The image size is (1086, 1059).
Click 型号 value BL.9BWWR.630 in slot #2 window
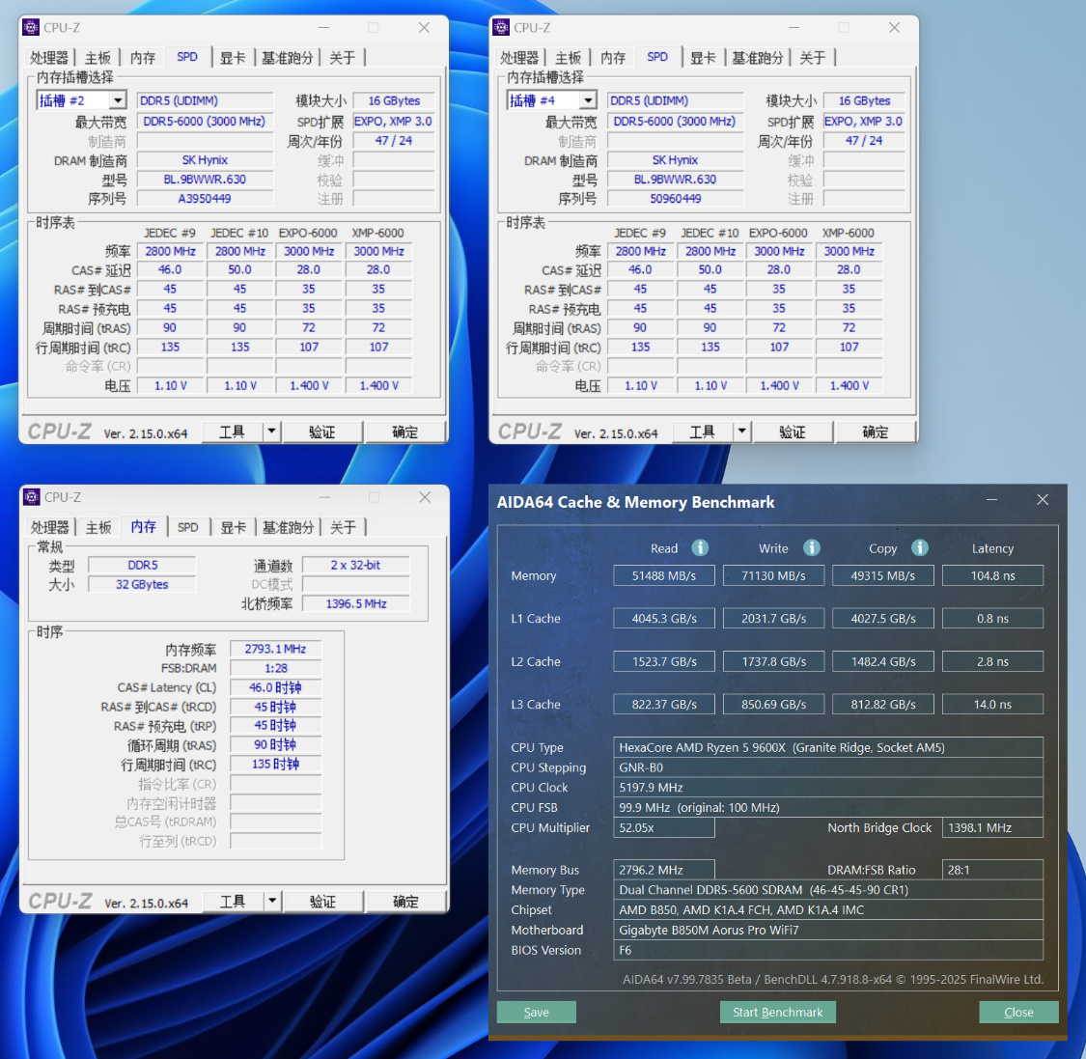coord(205,180)
